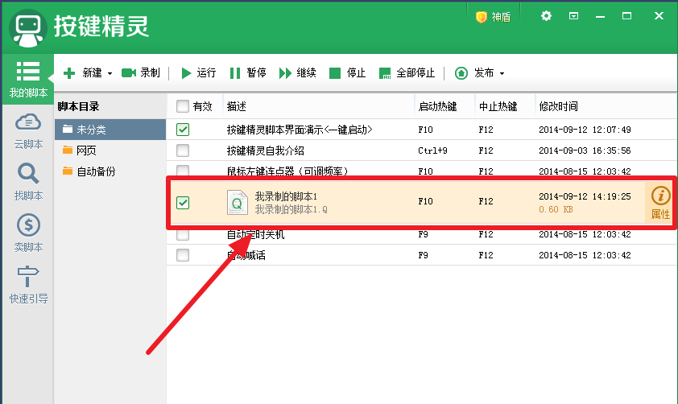678x404 pixels.
Task: Uncheck 按键精灵脚本界面演示 script checkbox
Action: [x=183, y=130]
